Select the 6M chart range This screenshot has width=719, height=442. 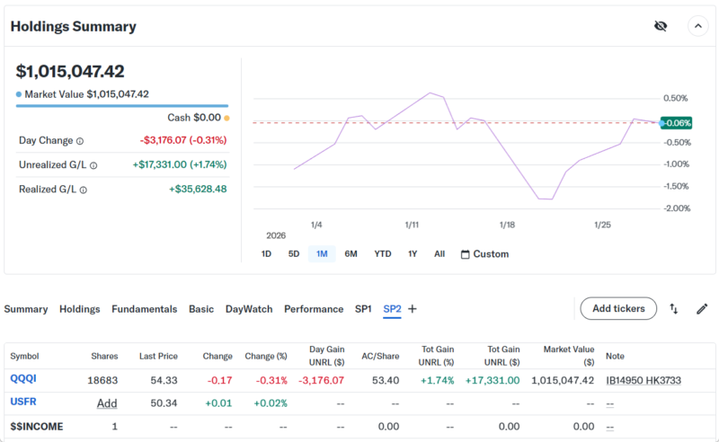[x=351, y=254]
